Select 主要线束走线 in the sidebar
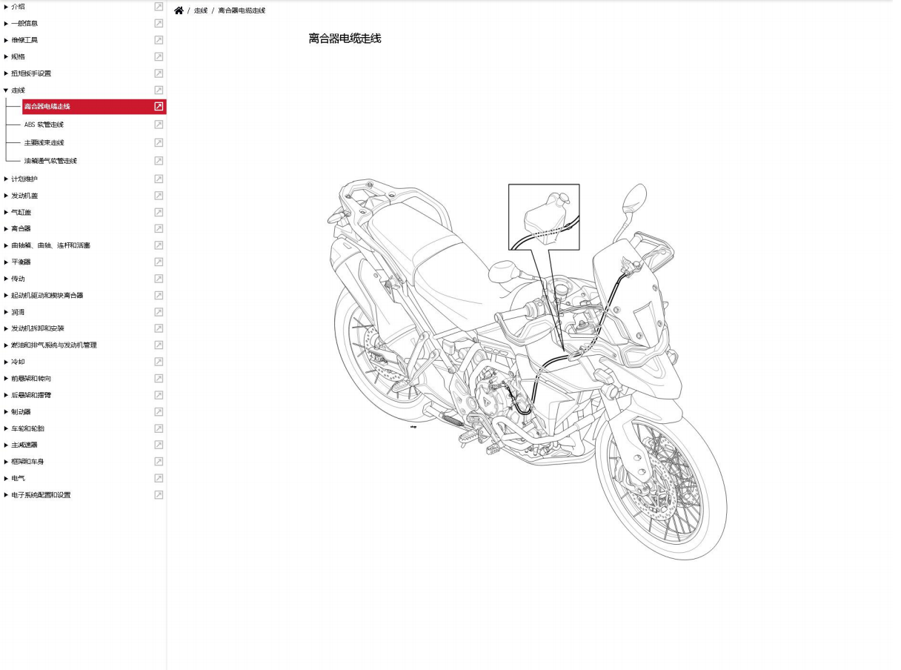The height and width of the screenshot is (670, 901). [44, 143]
